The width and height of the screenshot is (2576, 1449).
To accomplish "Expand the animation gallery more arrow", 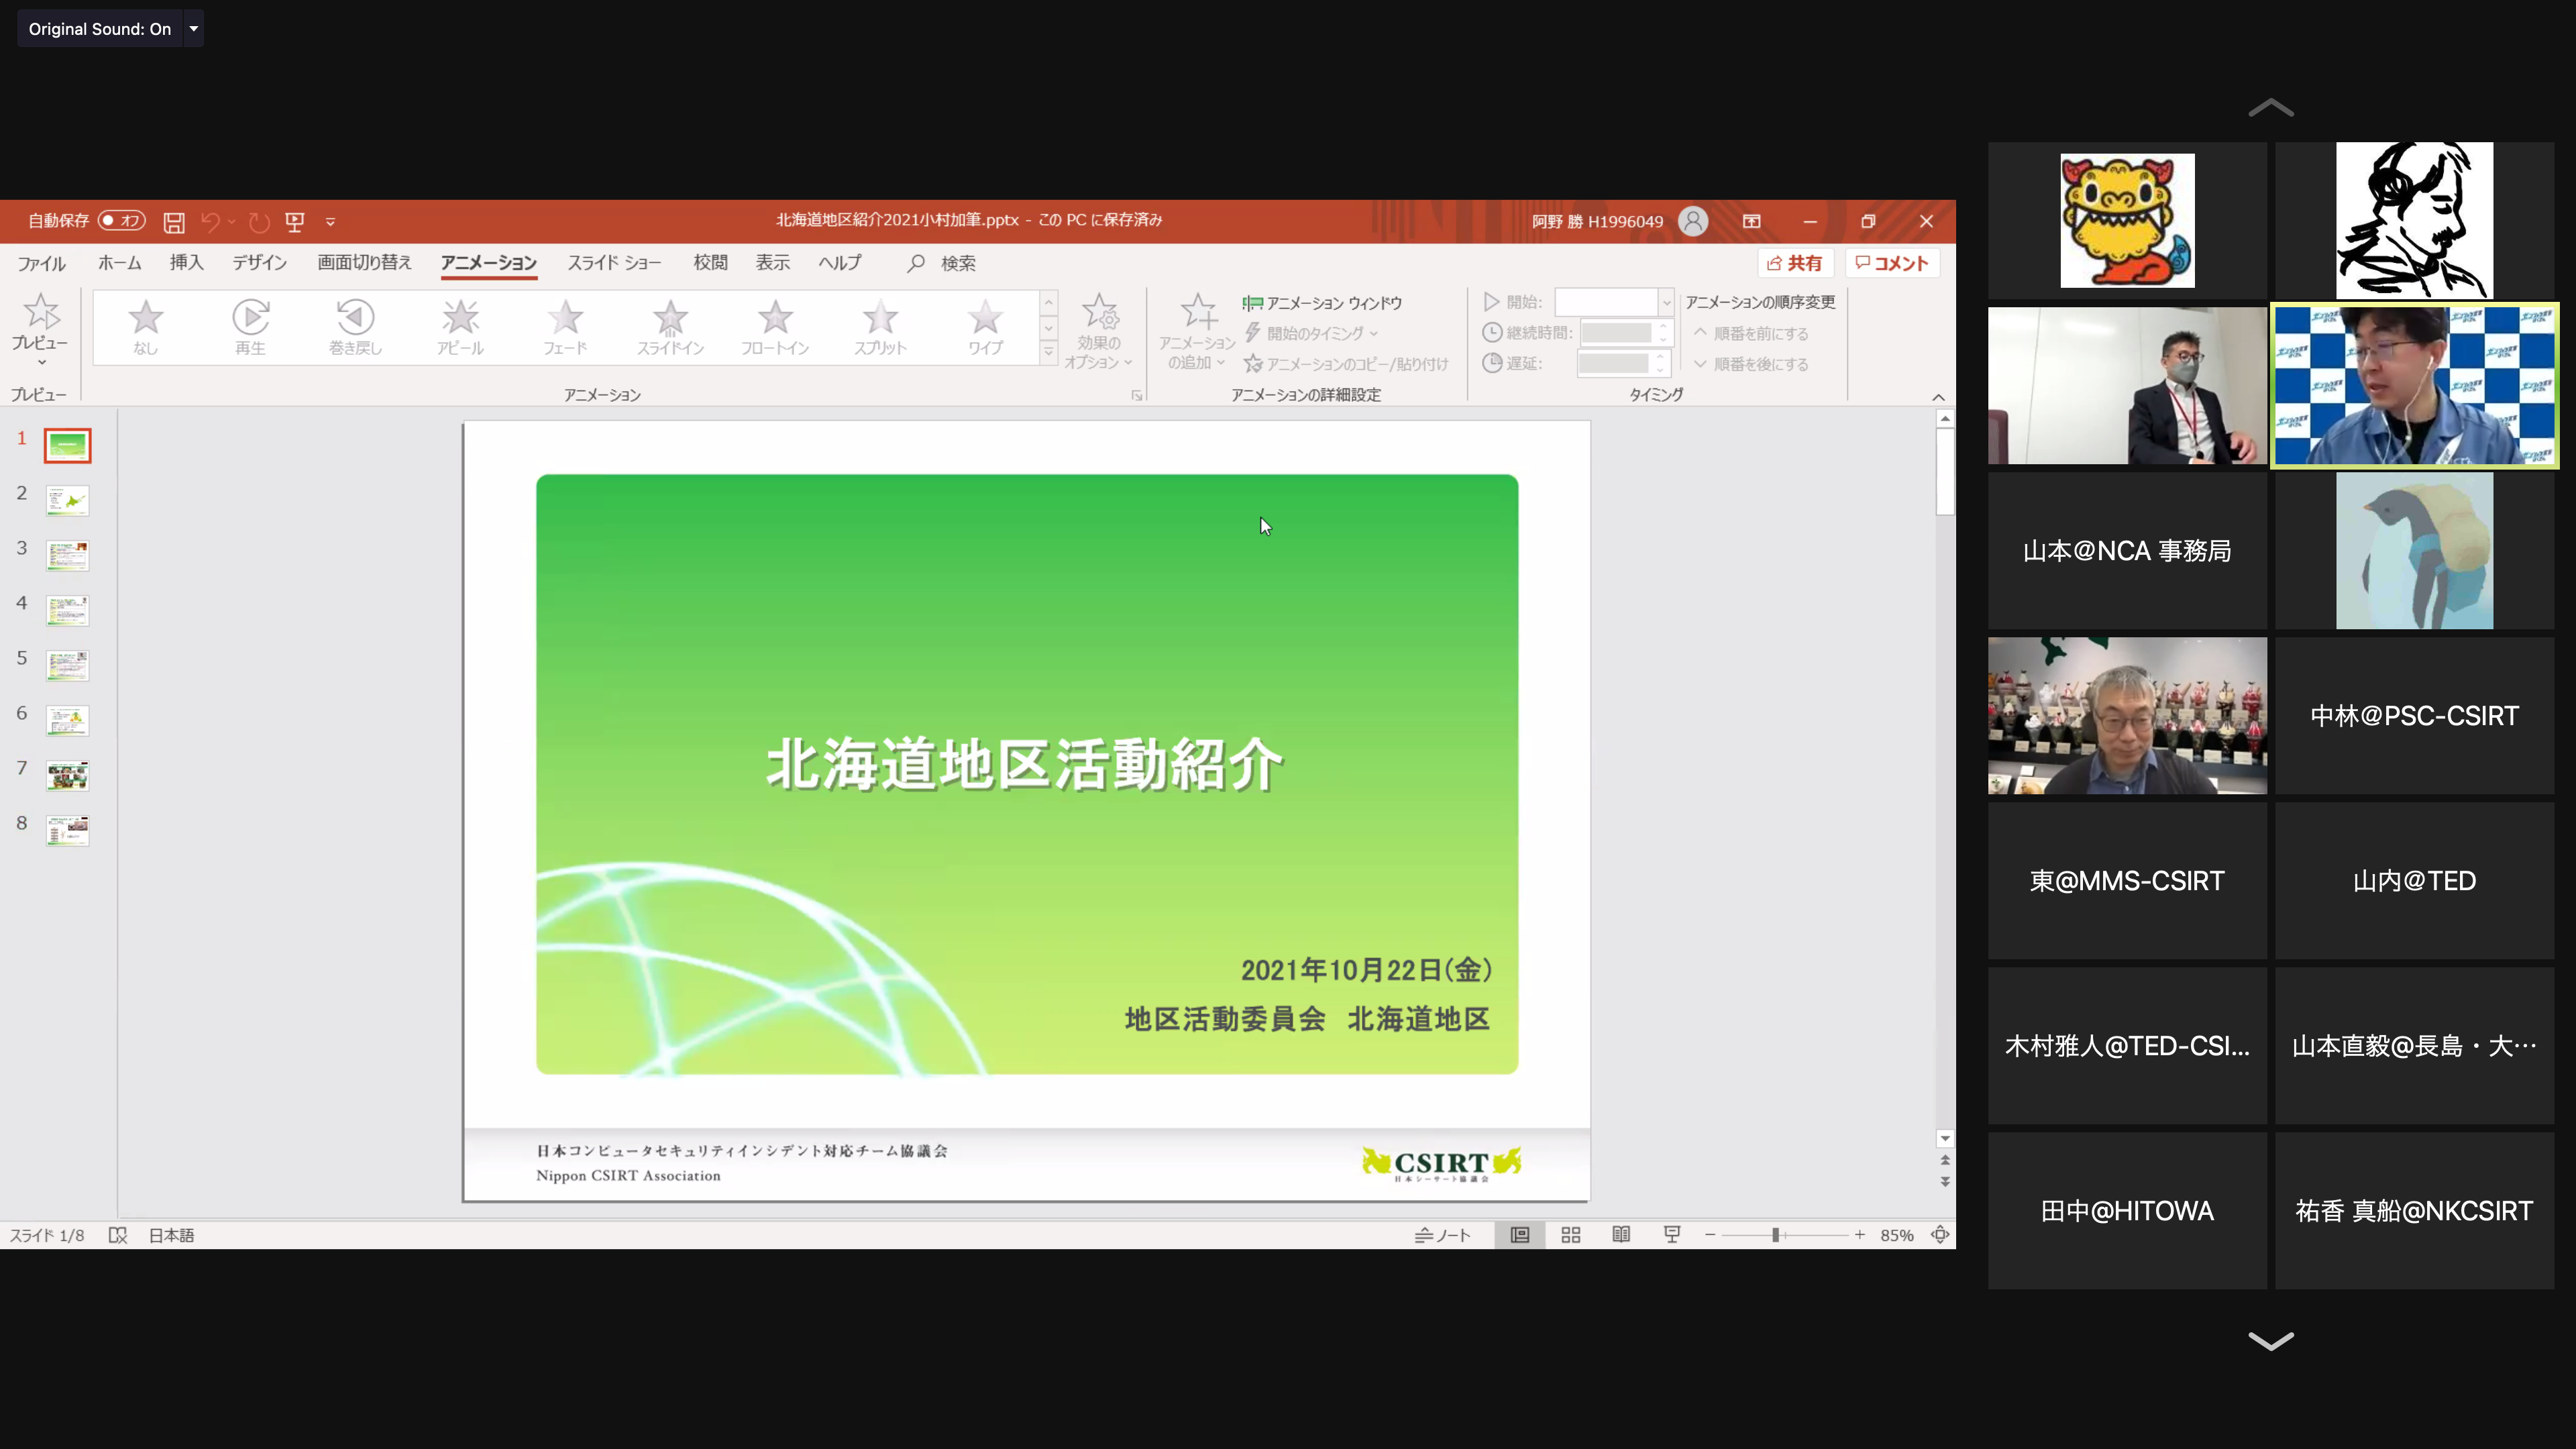I will (x=1048, y=352).
